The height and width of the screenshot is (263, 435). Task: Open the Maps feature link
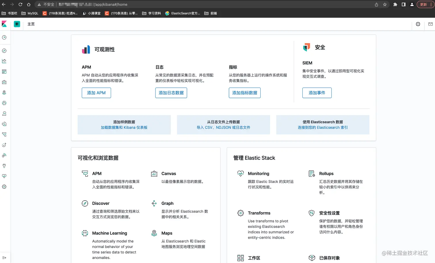[167, 233]
